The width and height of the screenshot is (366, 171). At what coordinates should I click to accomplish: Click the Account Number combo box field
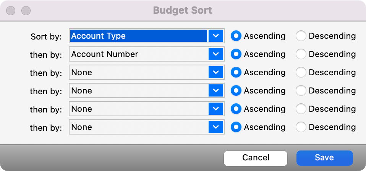tap(138, 54)
